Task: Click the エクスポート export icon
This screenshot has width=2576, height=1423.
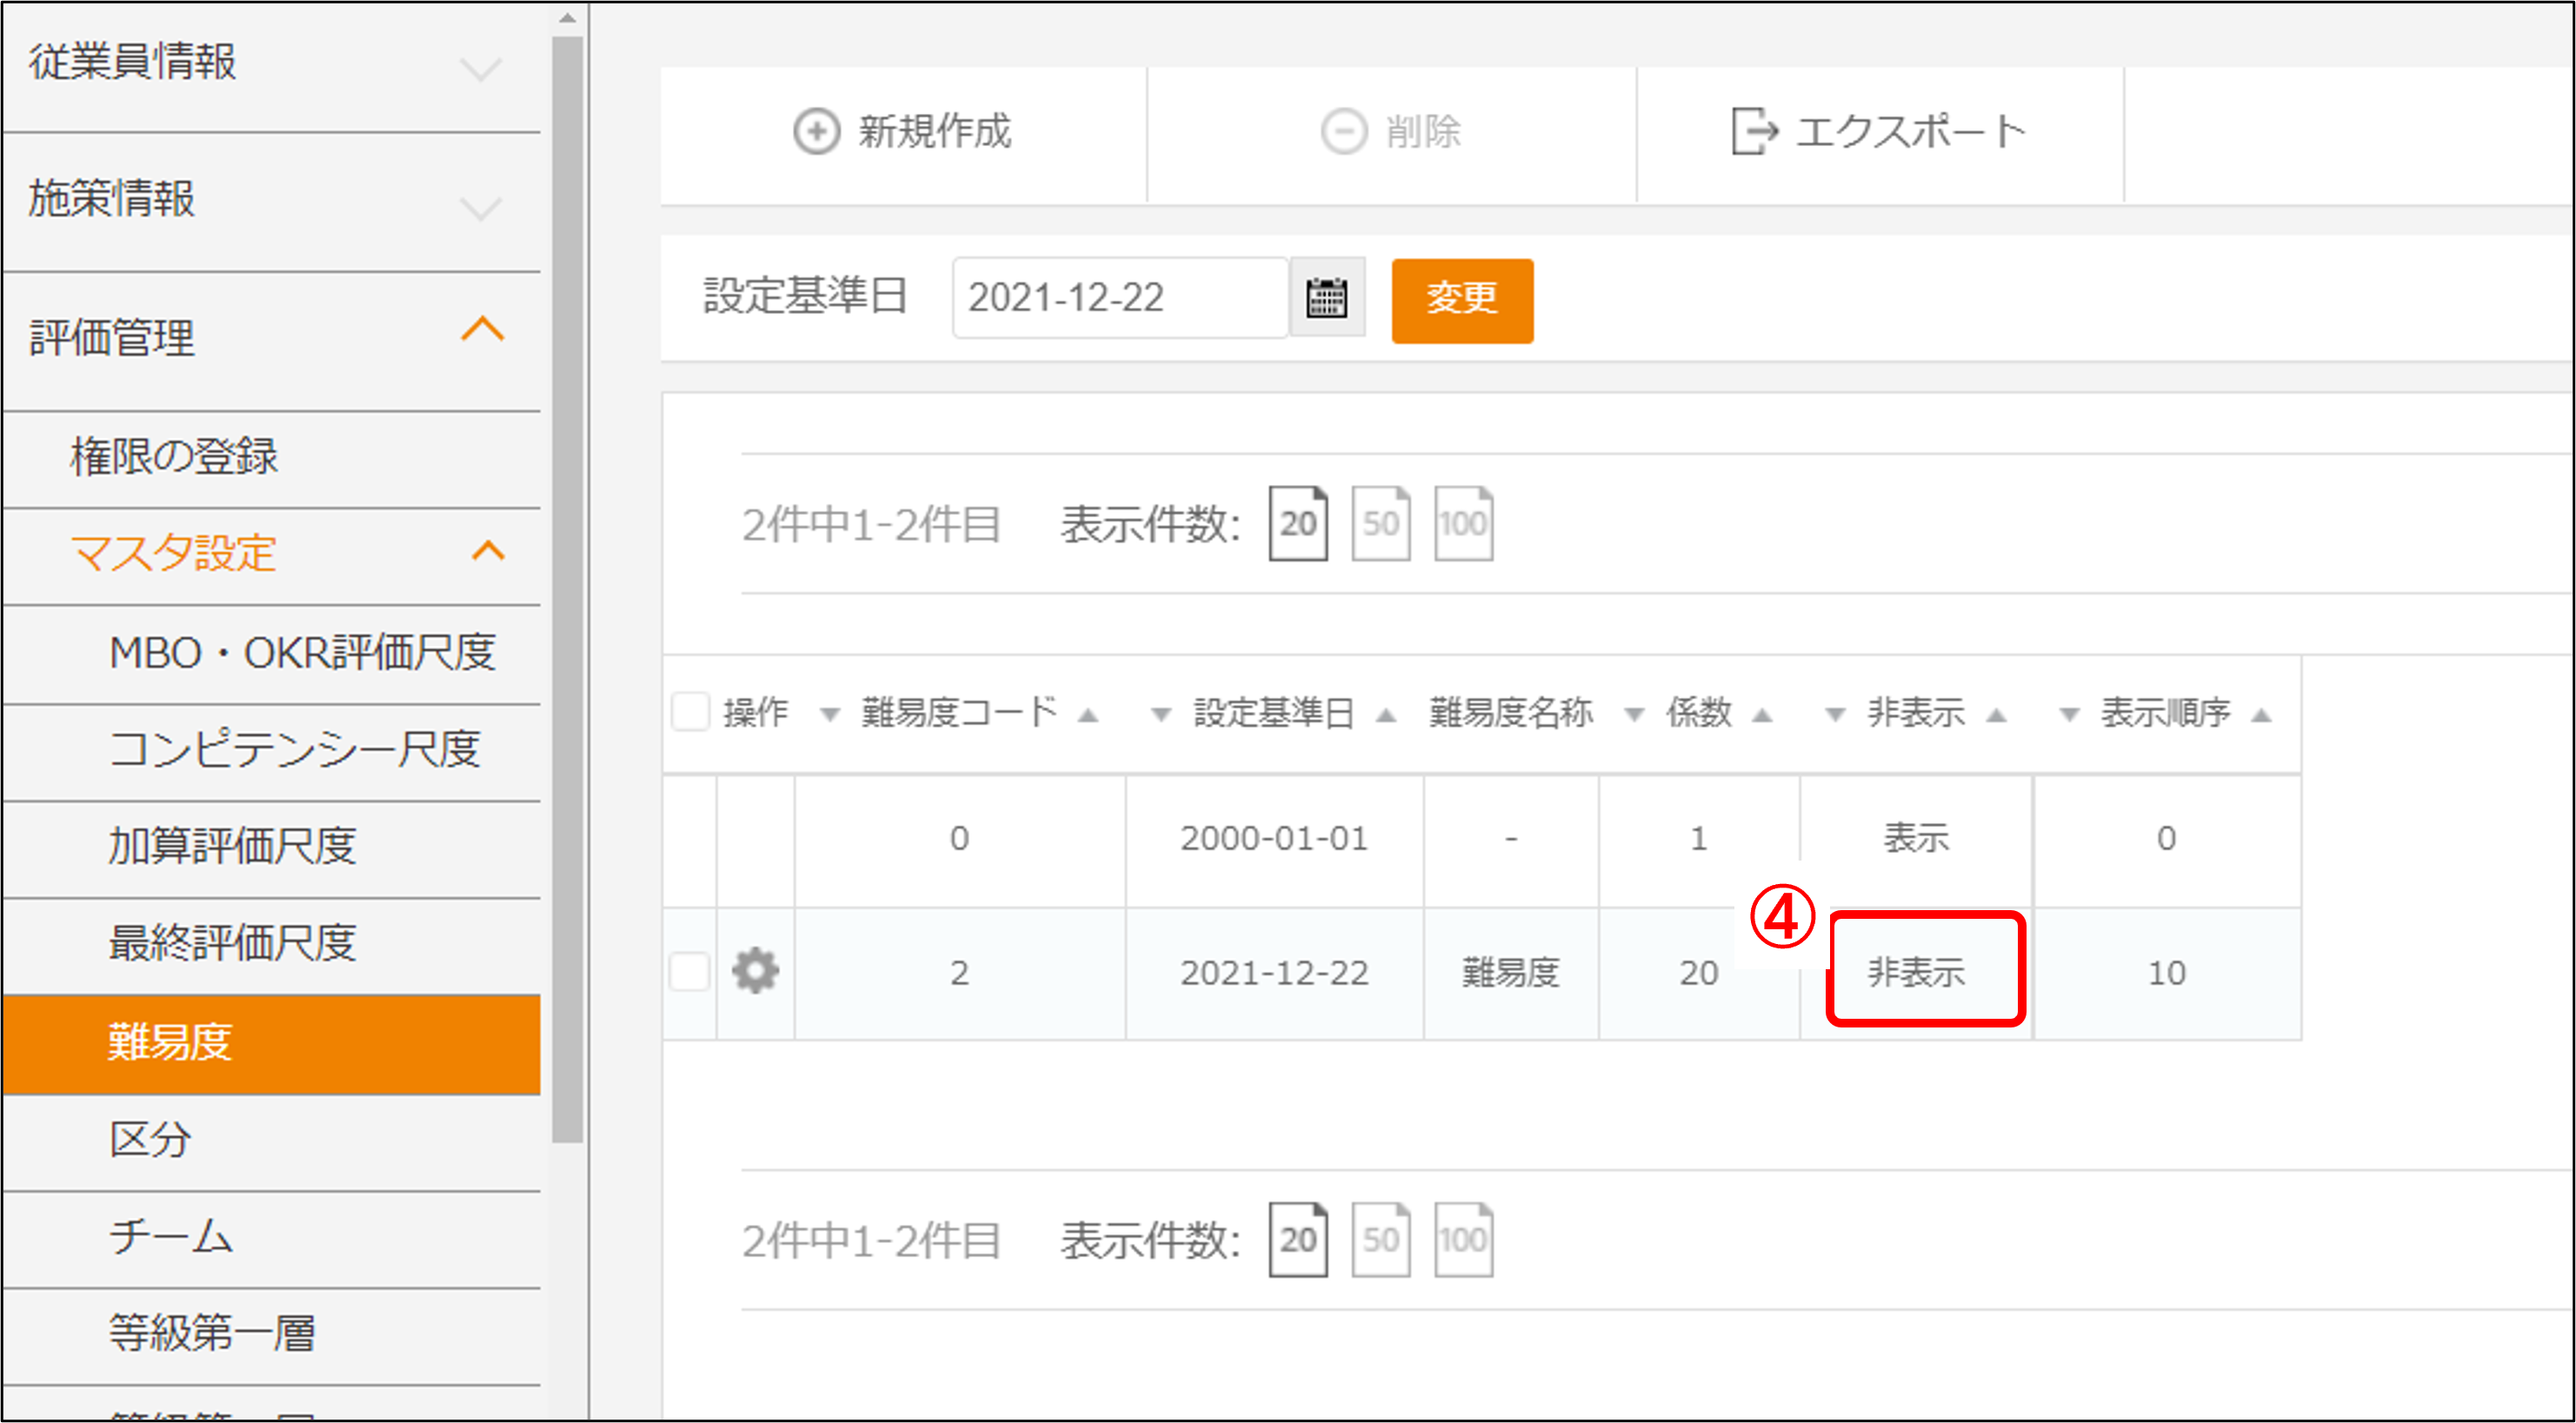Action: [1754, 131]
